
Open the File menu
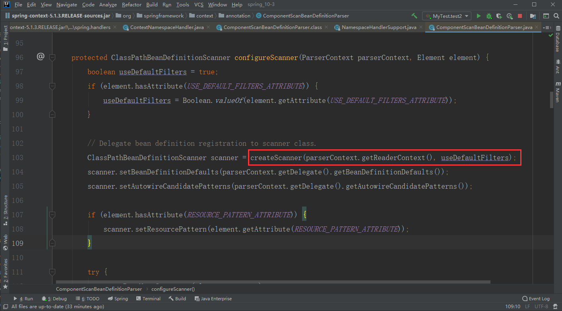[x=18, y=5]
